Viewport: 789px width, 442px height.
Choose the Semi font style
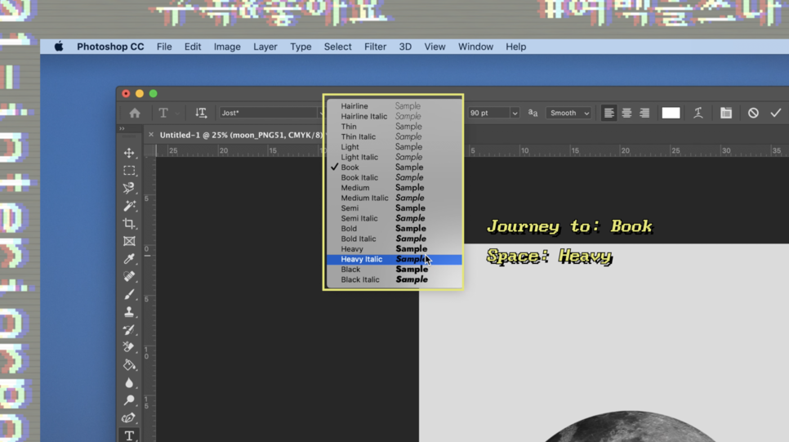pyautogui.click(x=394, y=208)
